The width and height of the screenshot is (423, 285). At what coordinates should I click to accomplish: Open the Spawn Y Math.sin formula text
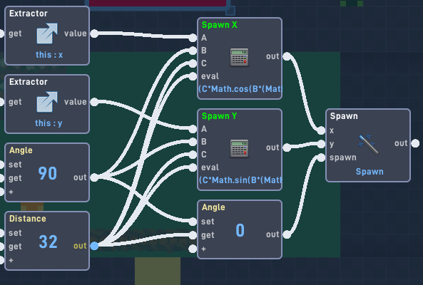tap(240, 180)
